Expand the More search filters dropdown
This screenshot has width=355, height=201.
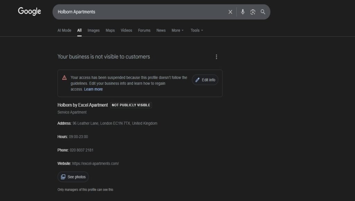pyautogui.click(x=177, y=30)
